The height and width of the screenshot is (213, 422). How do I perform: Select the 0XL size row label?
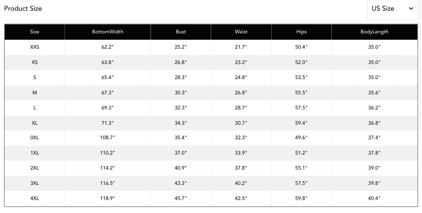35,138
